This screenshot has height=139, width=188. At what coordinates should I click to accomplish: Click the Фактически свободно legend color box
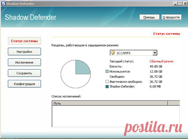pos(107,81)
